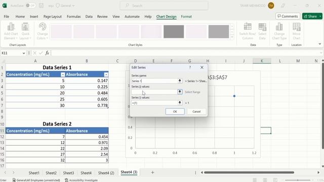Select column K header
Screen dimensions: 324x182
tap(262, 61)
